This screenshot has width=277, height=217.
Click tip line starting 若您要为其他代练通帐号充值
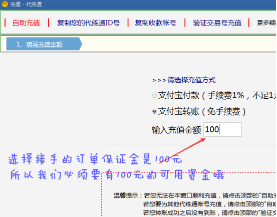(x=209, y=204)
